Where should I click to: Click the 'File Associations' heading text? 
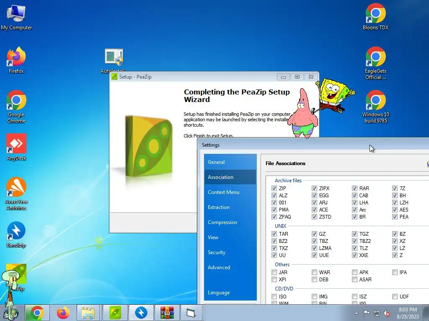click(285, 163)
